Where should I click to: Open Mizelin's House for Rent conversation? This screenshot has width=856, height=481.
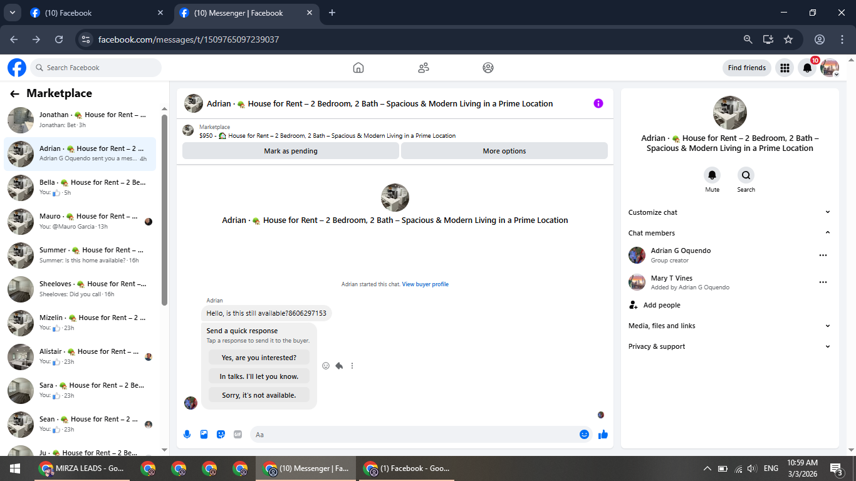80,323
